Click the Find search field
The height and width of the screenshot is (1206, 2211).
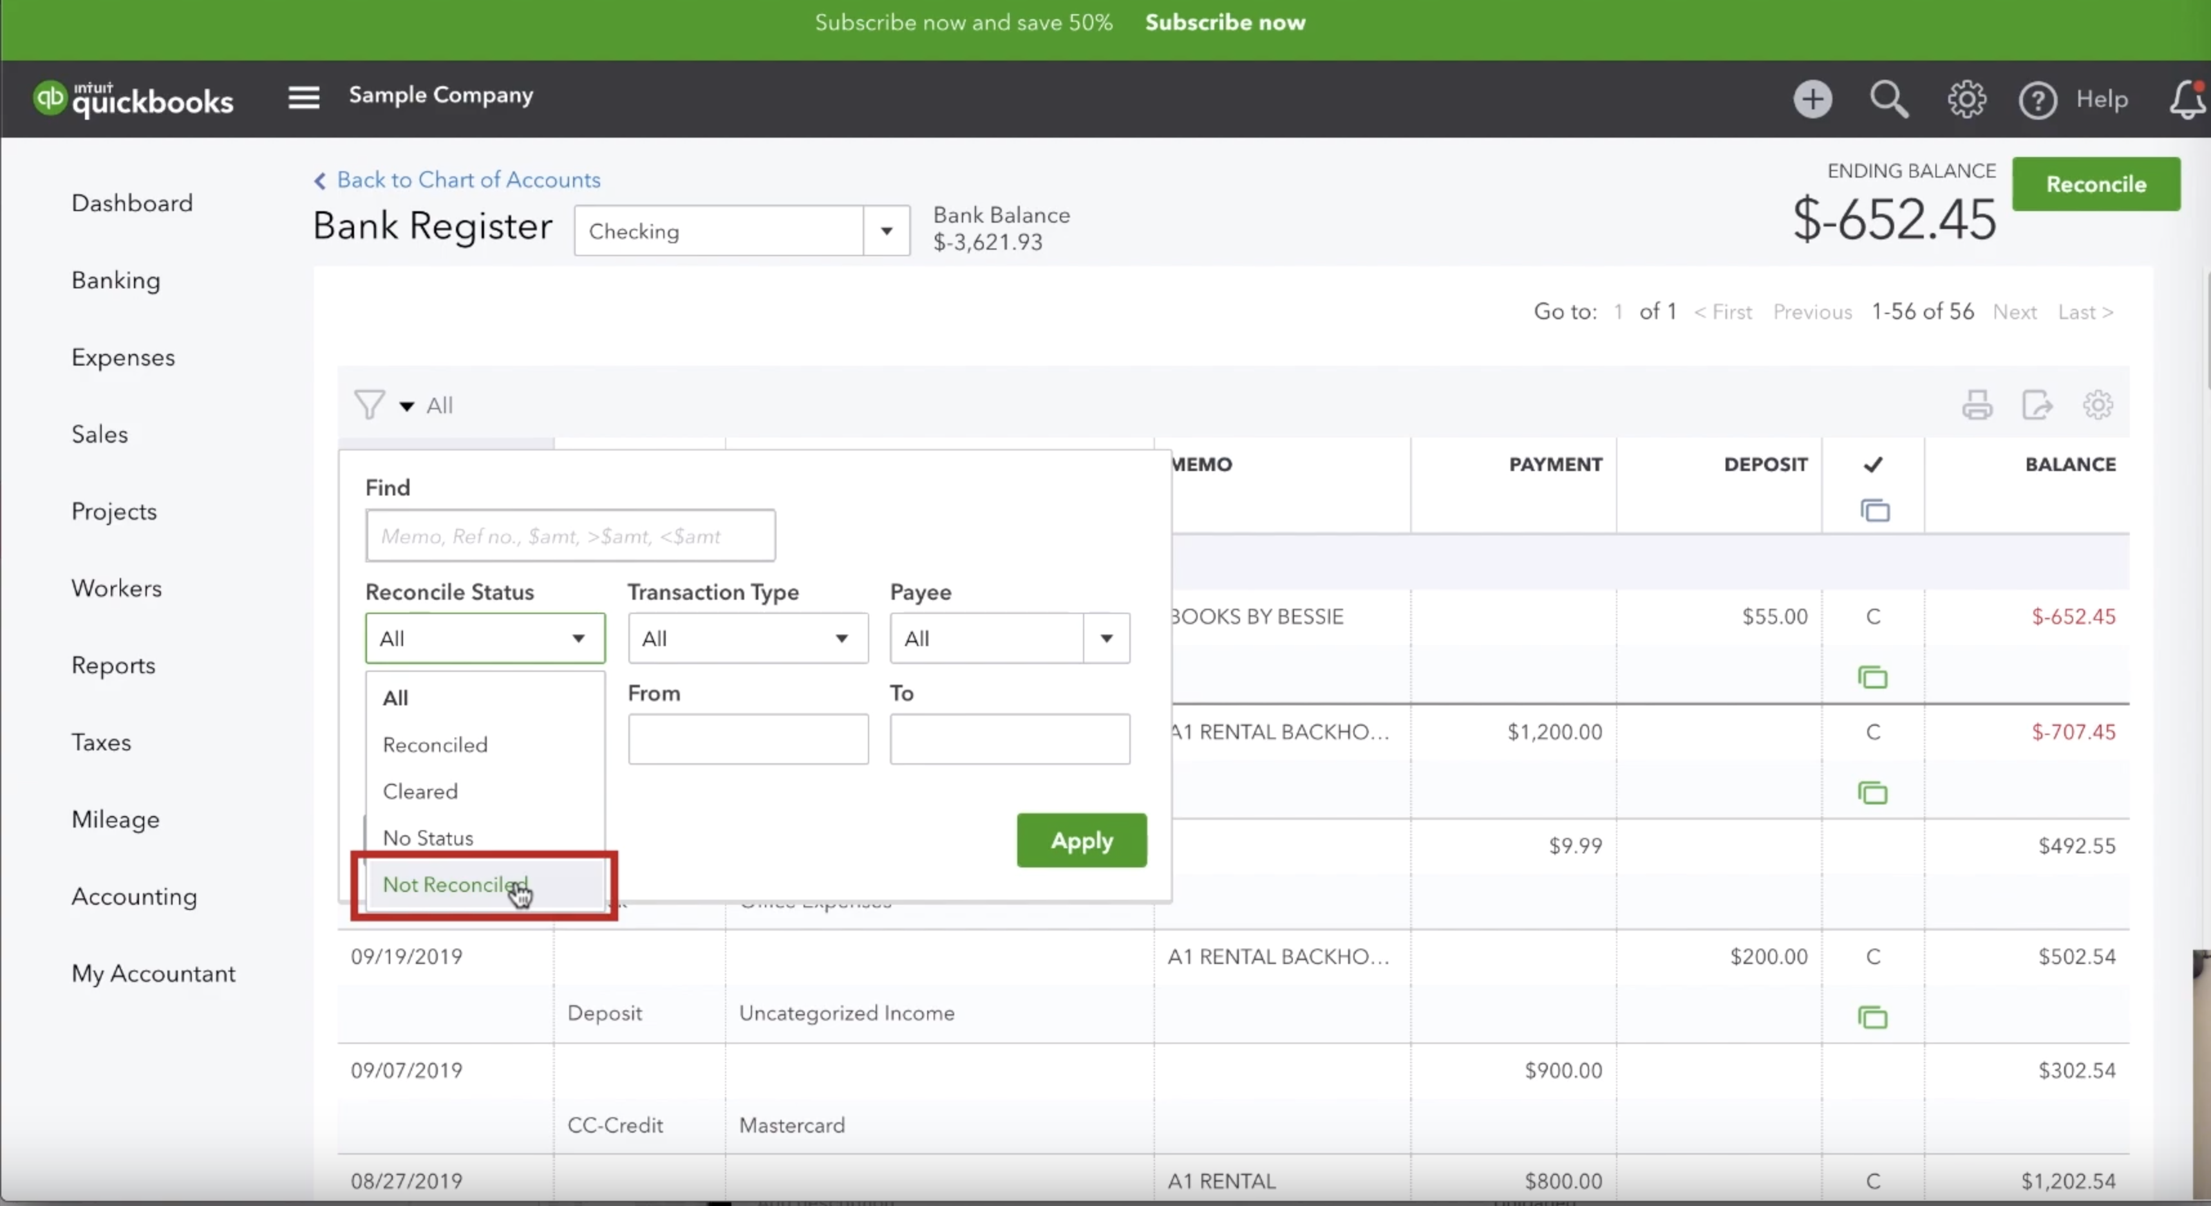[x=570, y=536]
